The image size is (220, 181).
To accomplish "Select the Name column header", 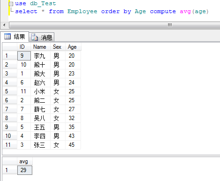I will click(40, 47).
